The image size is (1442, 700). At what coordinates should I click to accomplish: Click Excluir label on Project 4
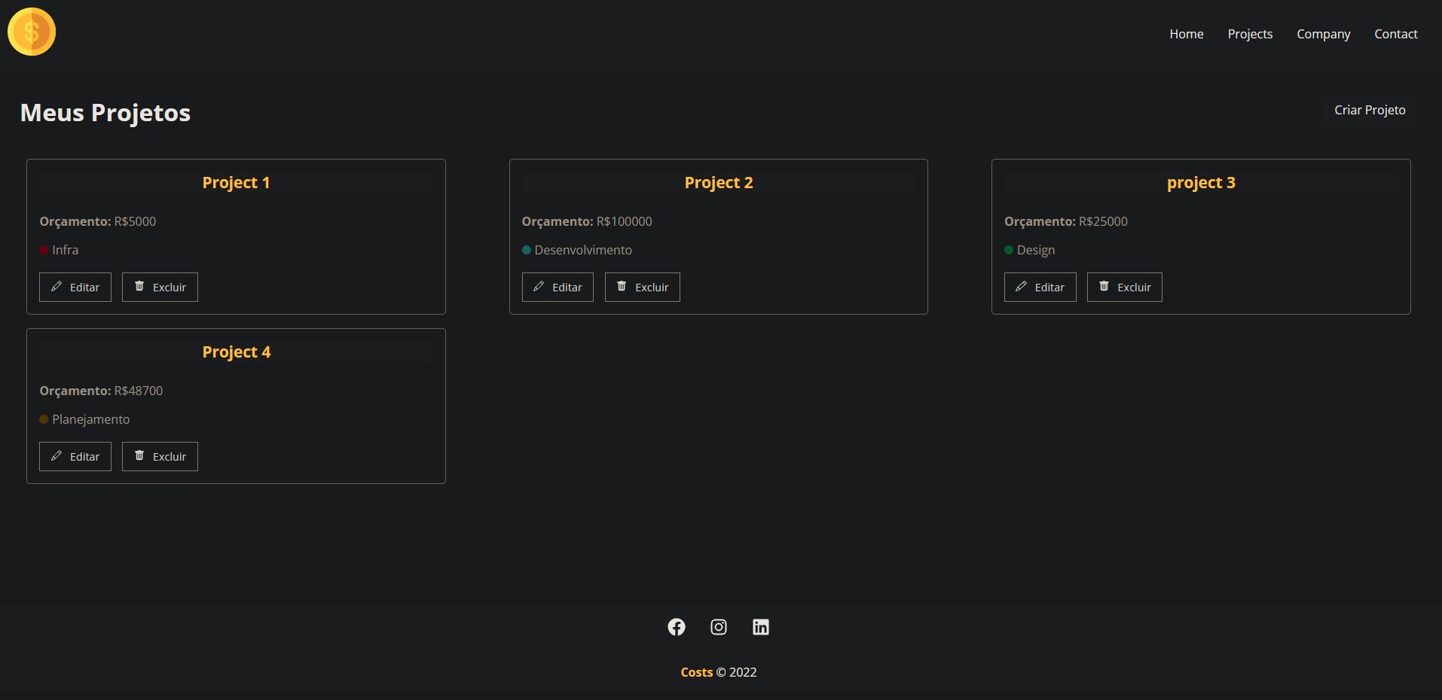click(x=170, y=457)
